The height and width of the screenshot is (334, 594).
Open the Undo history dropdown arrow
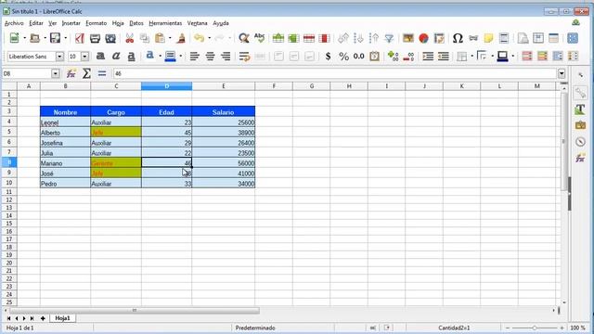tap(209, 38)
